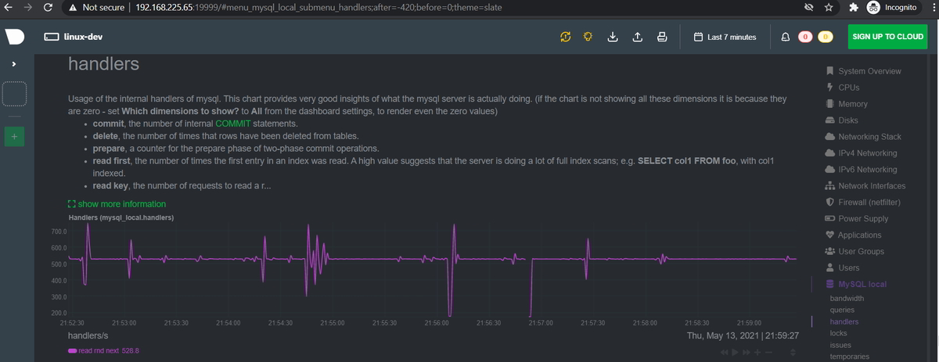Screen dimensions: 939x362
Task: Click the Firewall shield icon
Action: click(x=829, y=203)
